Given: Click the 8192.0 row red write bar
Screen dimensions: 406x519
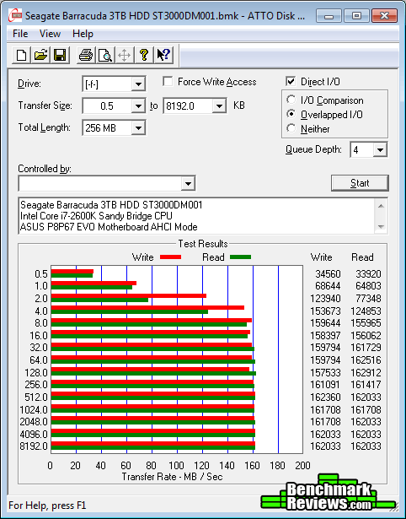Looking at the screenshot, I should coord(153,444).
